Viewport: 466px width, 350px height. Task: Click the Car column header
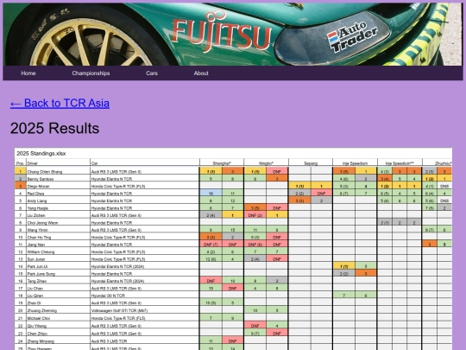[x=95, y=163]
